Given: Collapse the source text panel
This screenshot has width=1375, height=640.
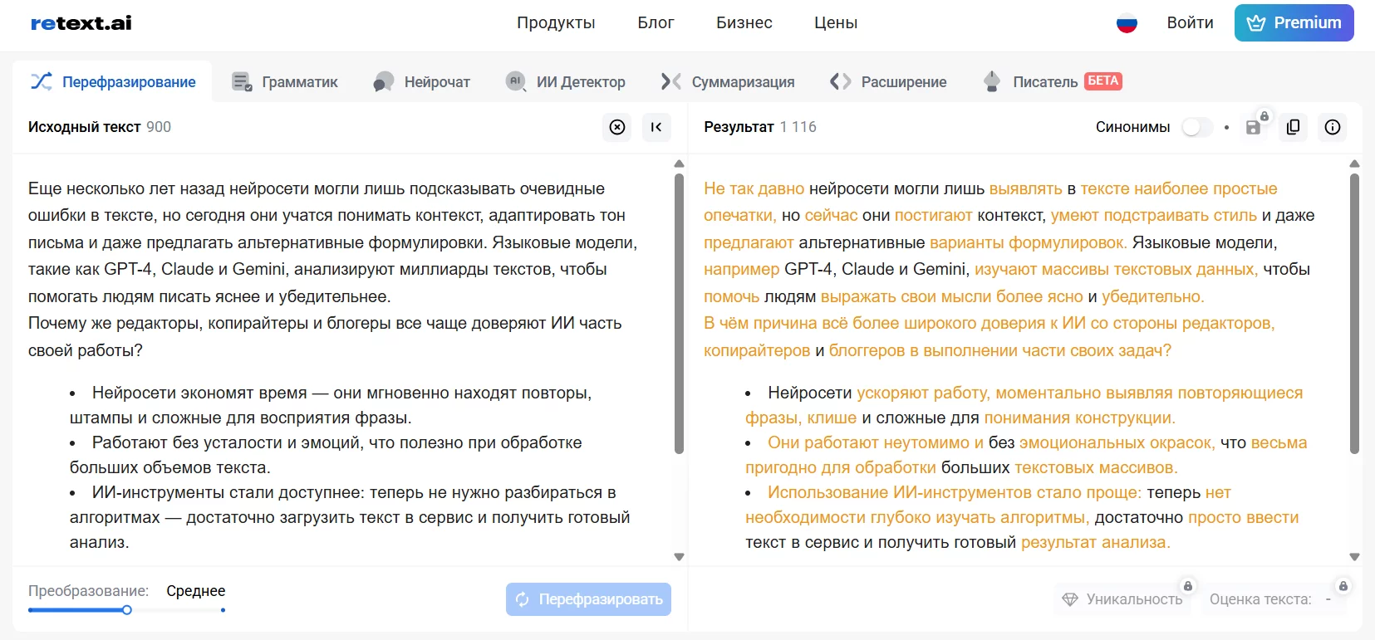Looking at the screenshot, I should pos(656,127).
